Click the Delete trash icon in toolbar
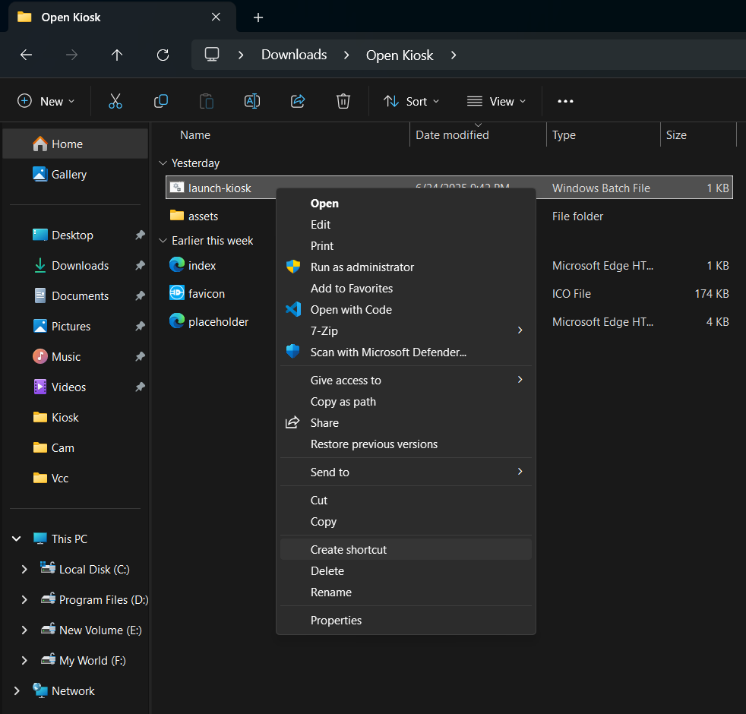 point(343,101)
